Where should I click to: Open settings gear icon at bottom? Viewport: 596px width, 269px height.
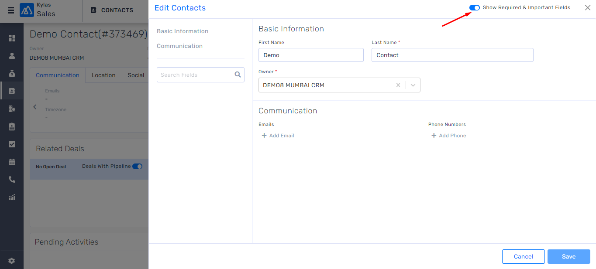tap(12, 261)
